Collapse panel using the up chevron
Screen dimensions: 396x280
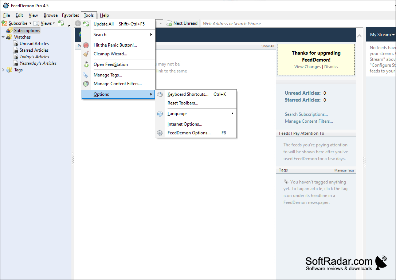click(x=359, y=36)
